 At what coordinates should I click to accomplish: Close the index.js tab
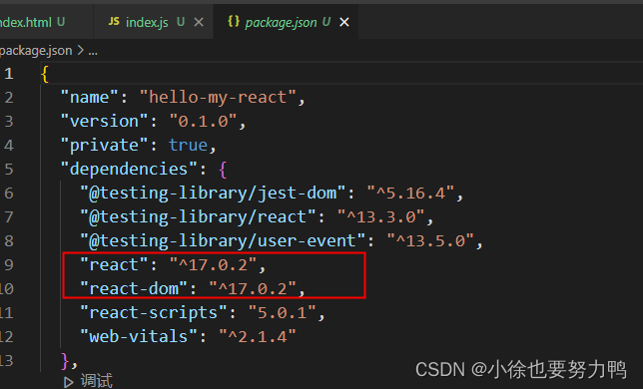[x=199, y=22]
